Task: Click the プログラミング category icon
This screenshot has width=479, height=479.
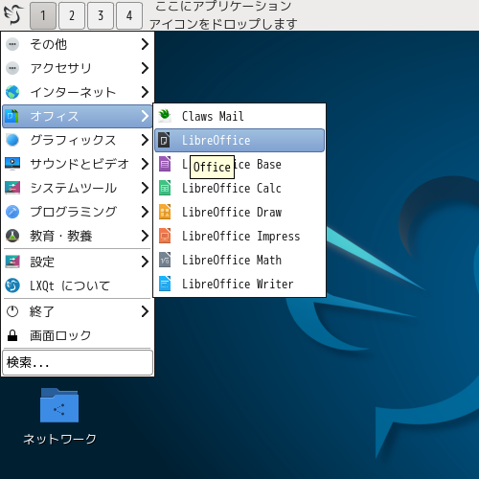Action: 12,212
